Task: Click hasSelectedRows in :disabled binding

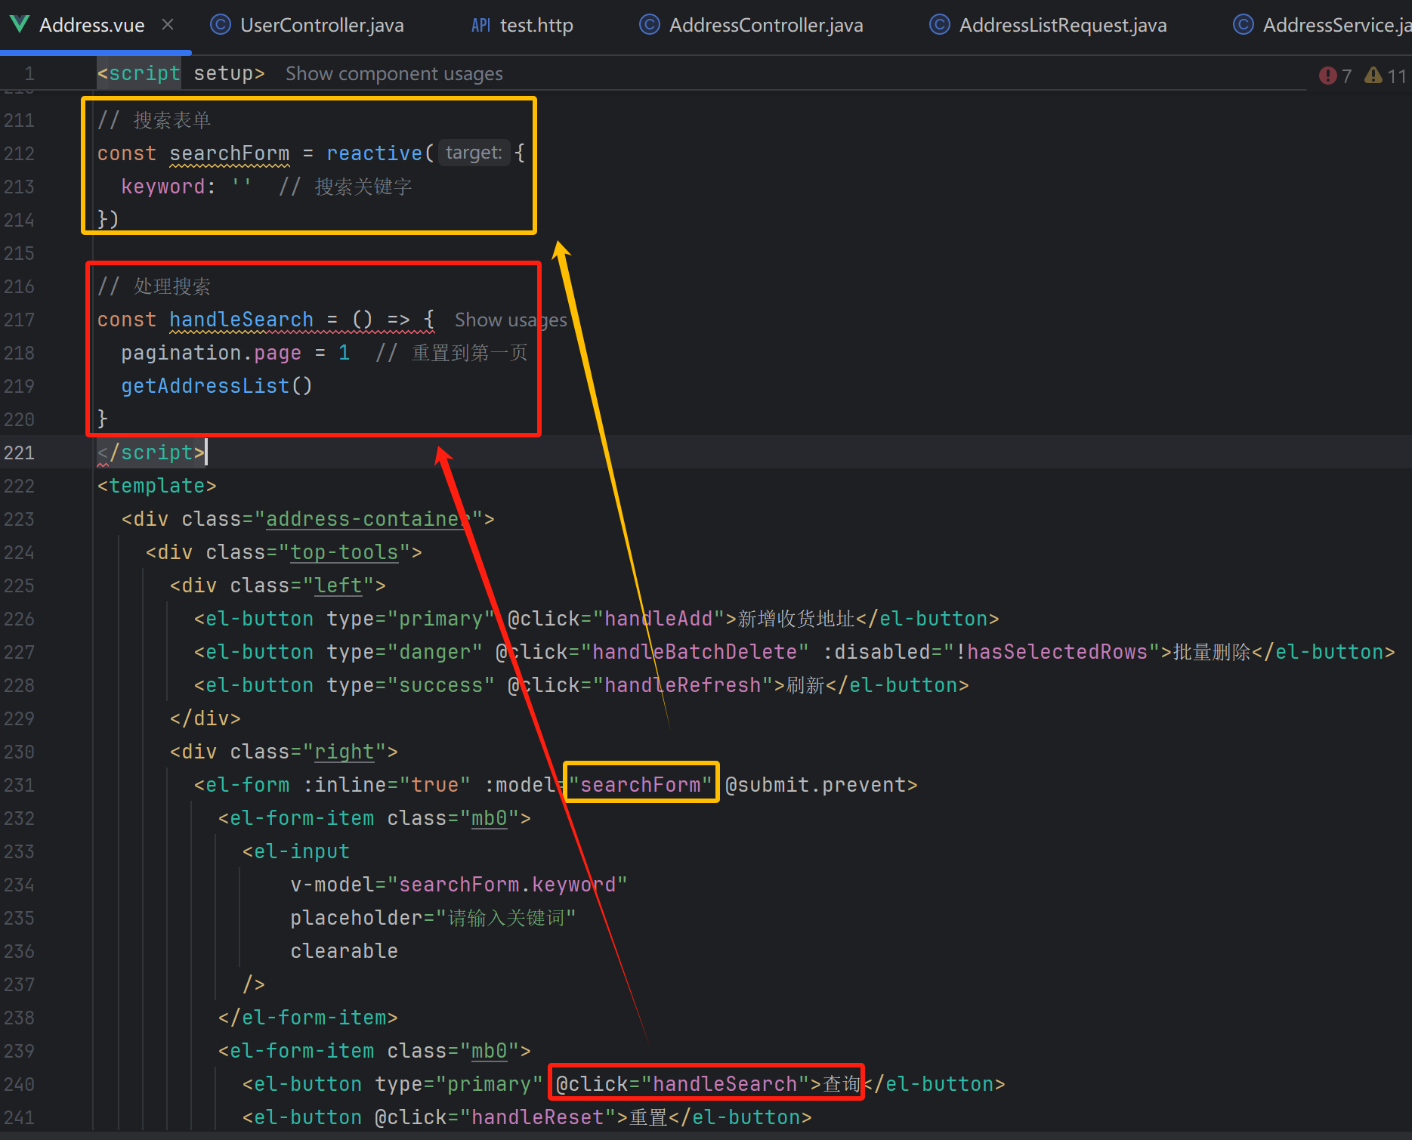Action: (x=1058, y=652)
